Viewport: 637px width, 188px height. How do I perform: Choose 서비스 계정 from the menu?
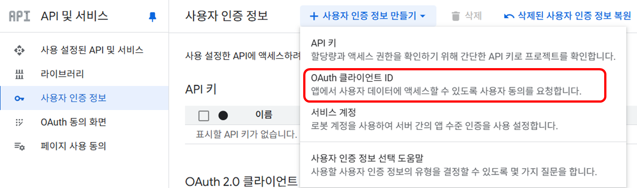[463, 119]
